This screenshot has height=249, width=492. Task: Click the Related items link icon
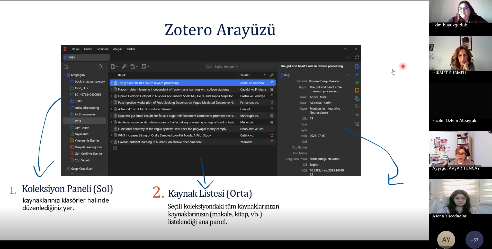357,114
